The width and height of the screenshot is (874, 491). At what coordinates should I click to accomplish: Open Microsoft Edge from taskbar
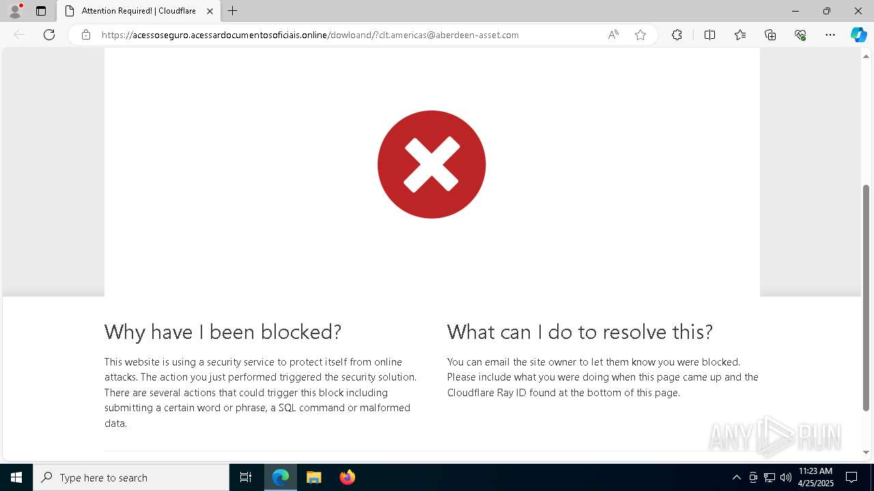click(281, 477)
